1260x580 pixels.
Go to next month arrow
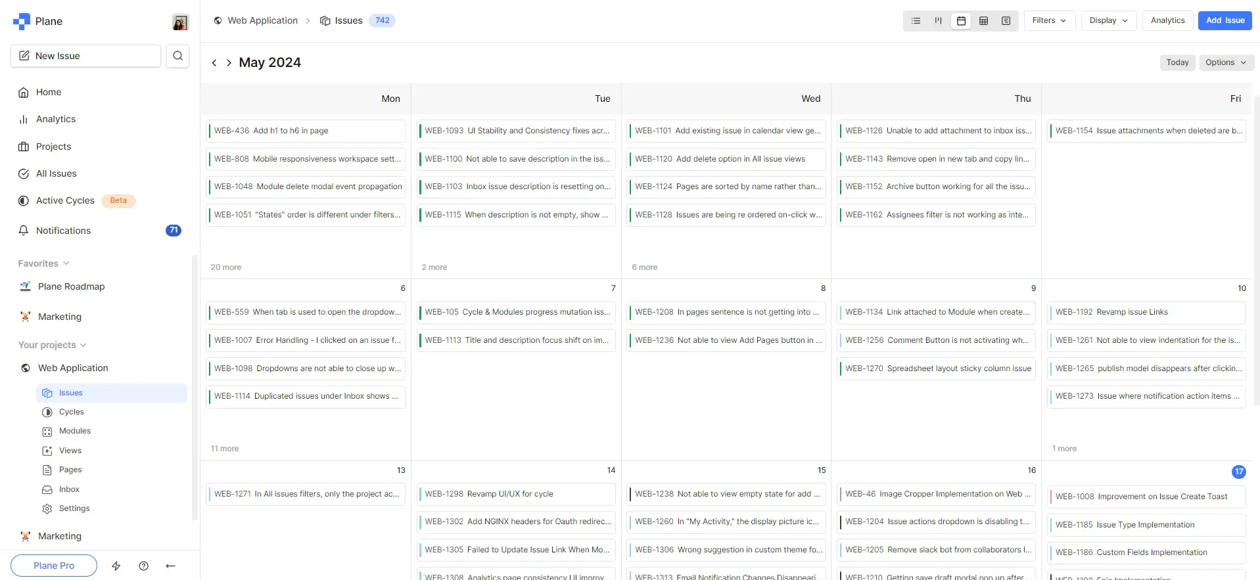(229, 63)
